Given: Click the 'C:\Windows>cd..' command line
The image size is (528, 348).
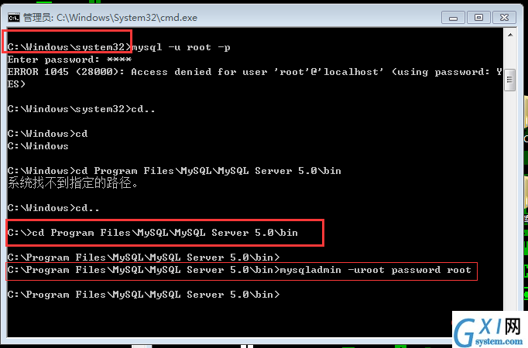Looking at the screenshot, I should 53,208.
